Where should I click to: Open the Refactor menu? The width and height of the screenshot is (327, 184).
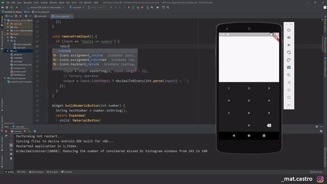pyautogui.click(x=53, y=3)
